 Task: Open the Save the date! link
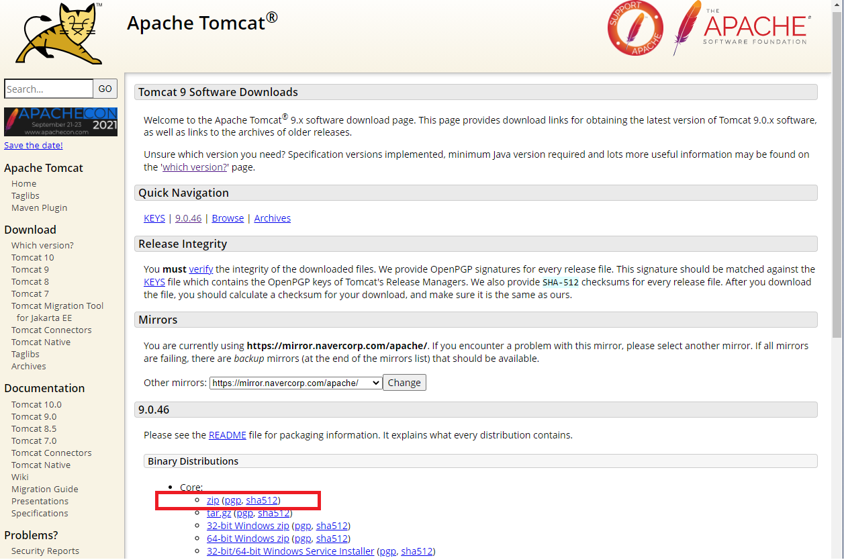click(34, 145)
